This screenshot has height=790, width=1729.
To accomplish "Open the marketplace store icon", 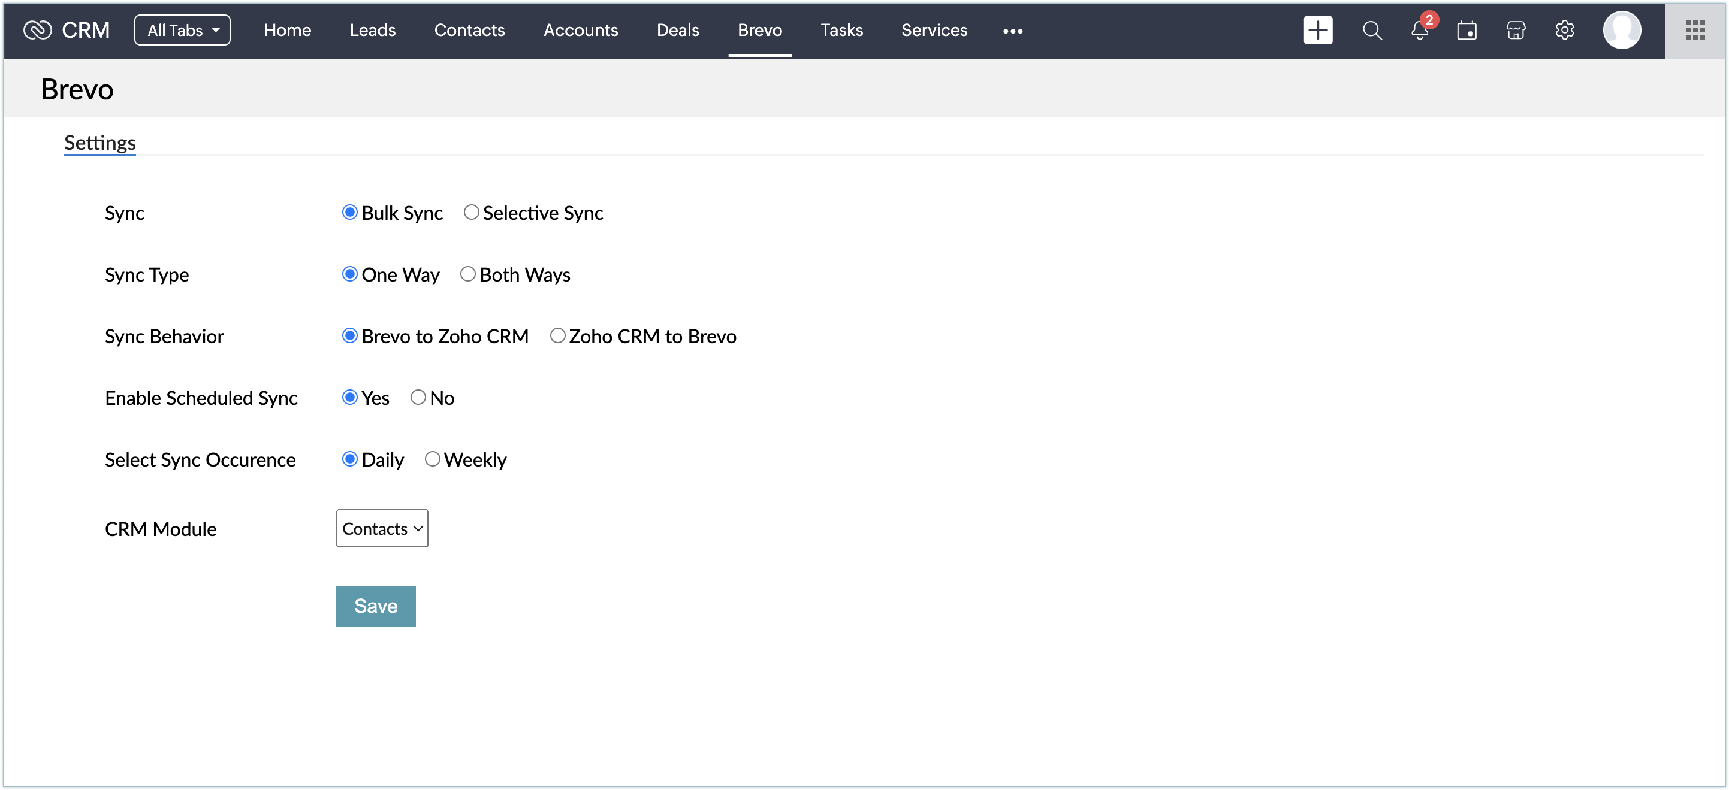I will pyautogui.click(x=1516, y=30).
